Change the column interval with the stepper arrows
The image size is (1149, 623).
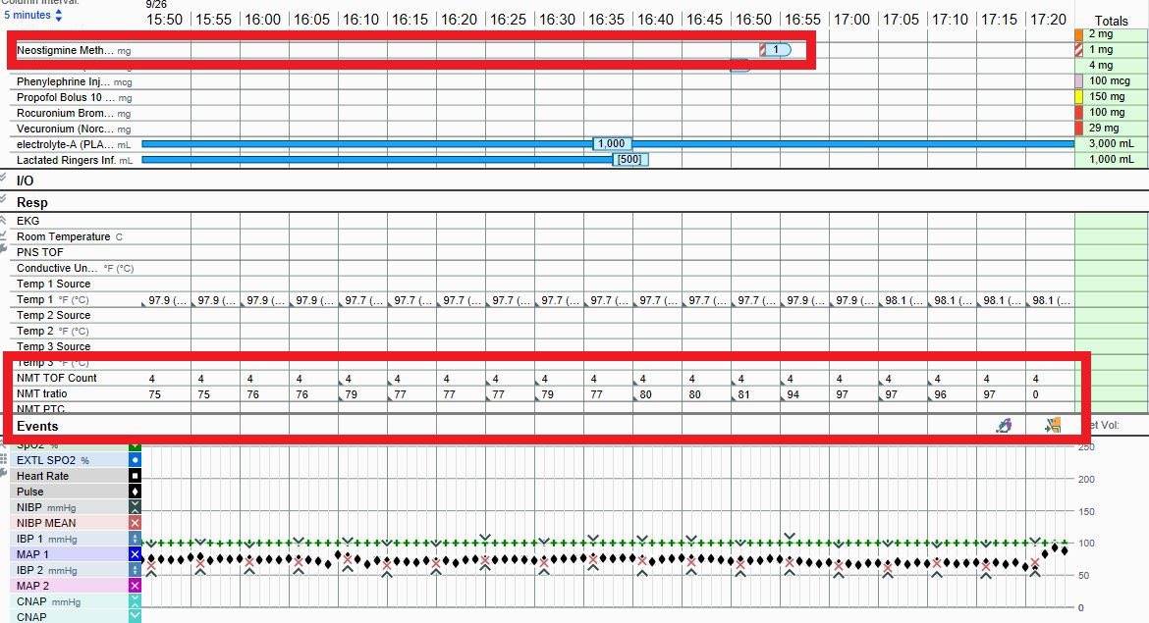(59, 16)
